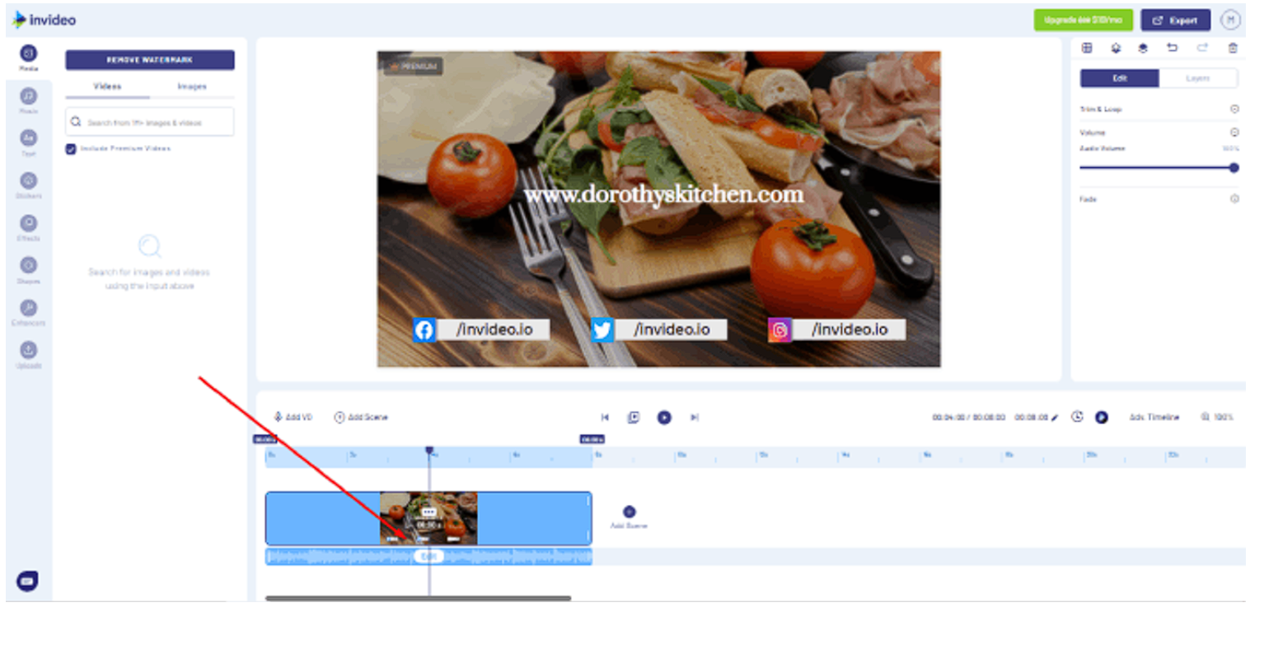Collapse the Volume section

click(1234, 132)
